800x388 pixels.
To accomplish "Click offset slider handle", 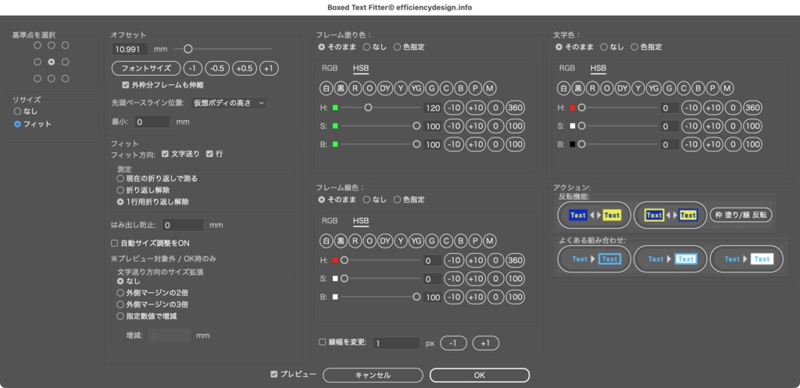I will [x=188, y=49].
